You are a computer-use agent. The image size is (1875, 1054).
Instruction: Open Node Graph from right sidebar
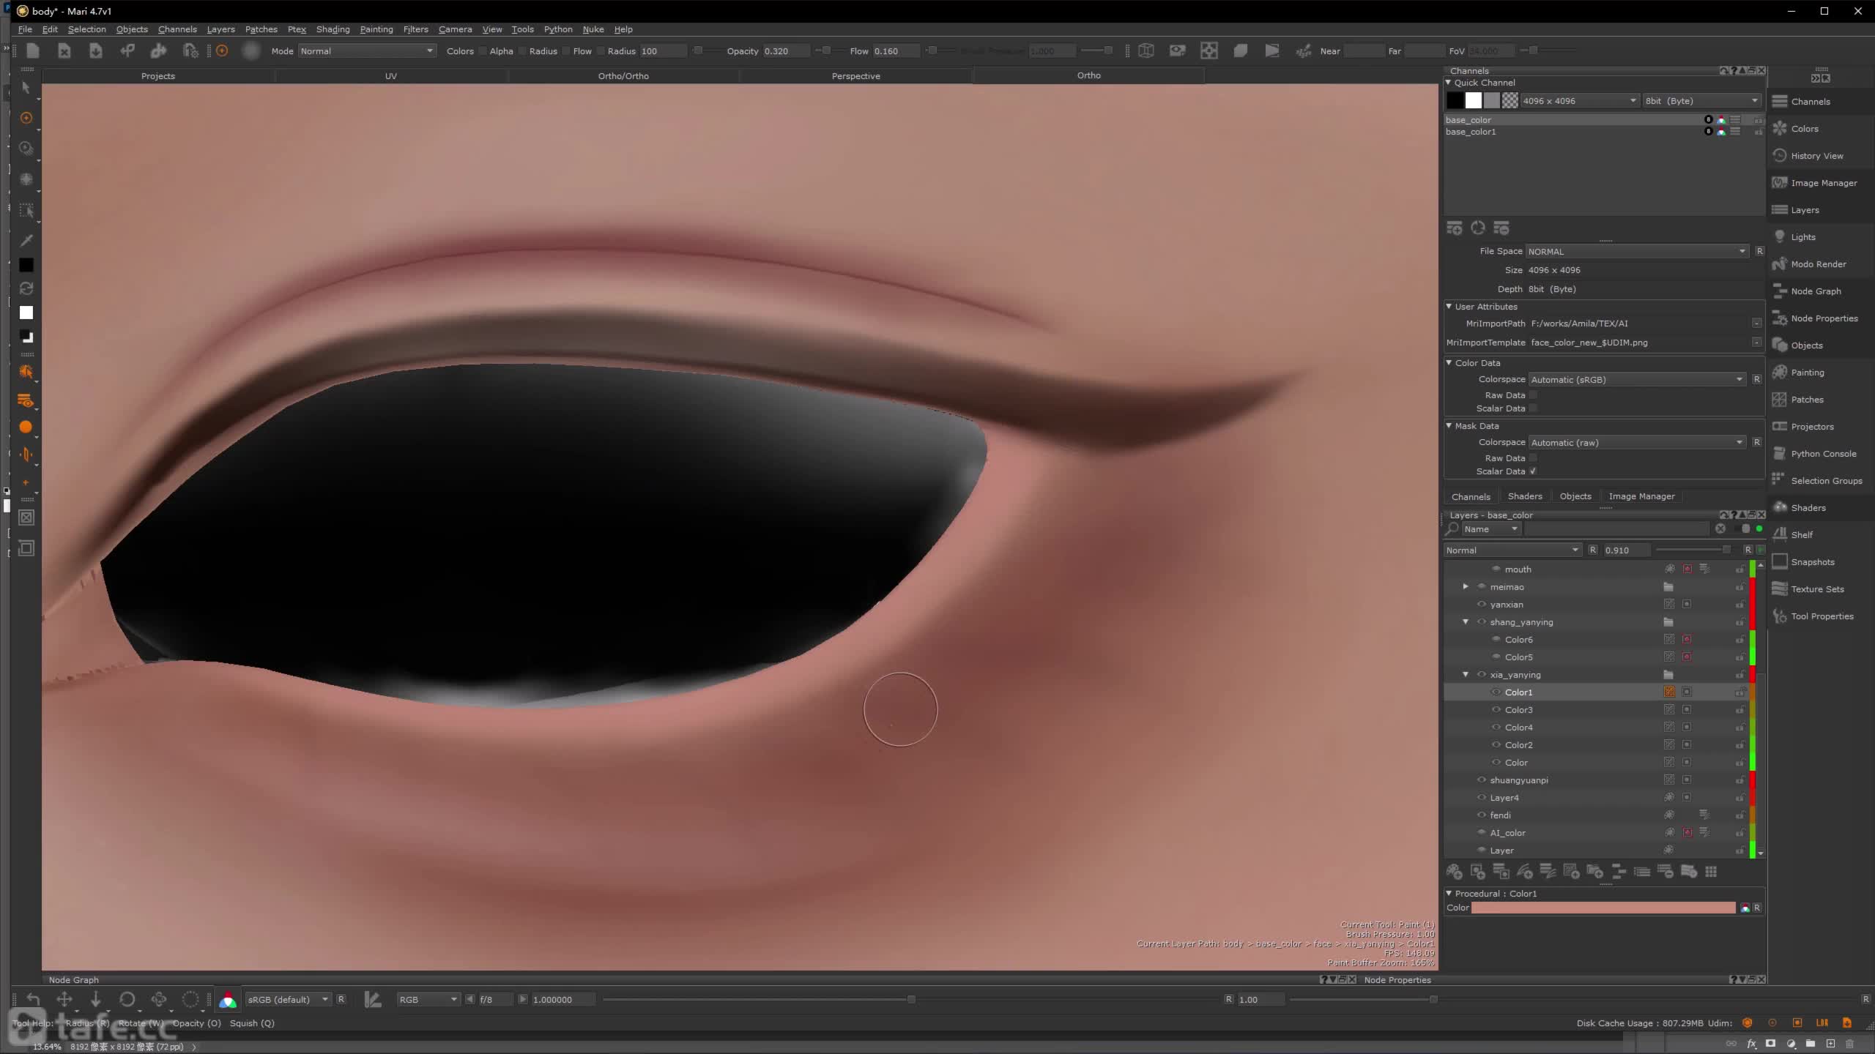point(1816,291)
